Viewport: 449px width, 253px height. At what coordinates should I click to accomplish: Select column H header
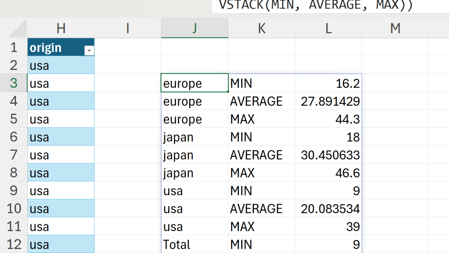pos(61,28)
